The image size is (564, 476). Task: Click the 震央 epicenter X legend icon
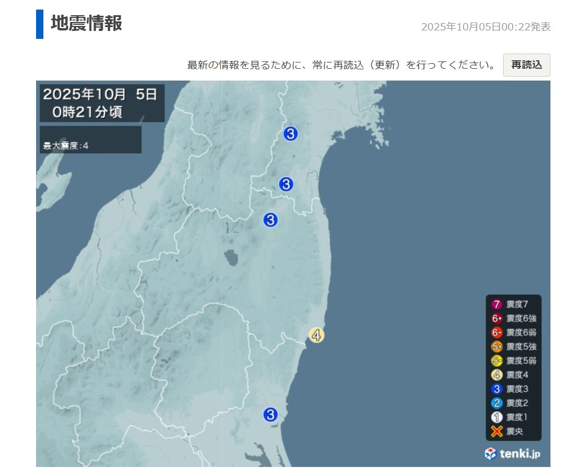[496, 431]
